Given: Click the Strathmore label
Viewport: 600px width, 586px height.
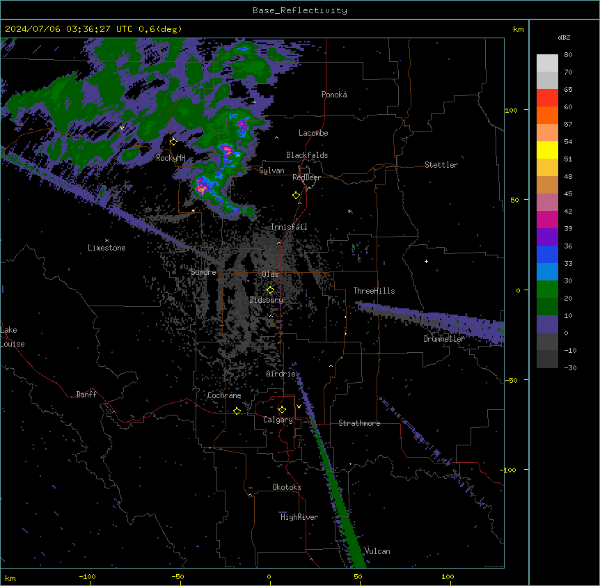Looking at the screenshot, I should (359, 423).
